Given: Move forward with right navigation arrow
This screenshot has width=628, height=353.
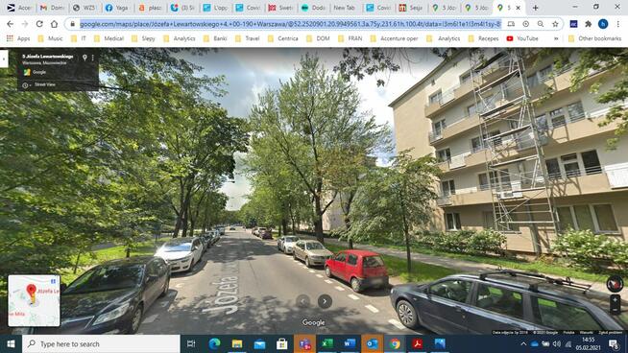Looking at the screenshot, I should (x=325, y=301).
